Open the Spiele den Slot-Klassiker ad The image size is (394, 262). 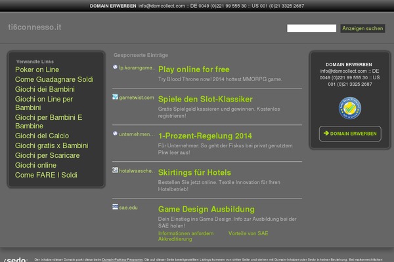(206, 100)
